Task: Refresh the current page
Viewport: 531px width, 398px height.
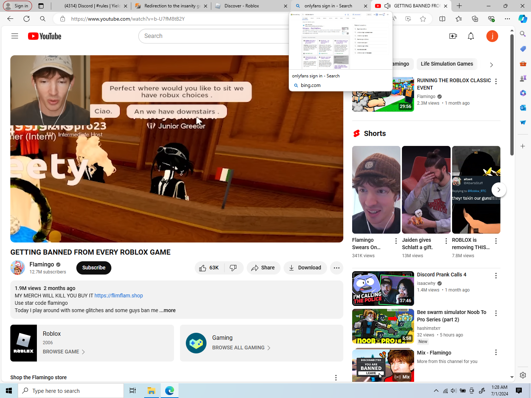Action: pyautogui.click(x=27, y=19)
